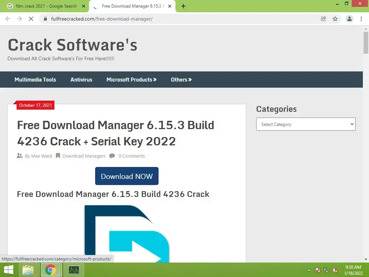Viewport: 369px width, 277px height.
Task: Click scrollbar down arrow
Action: pyautogui.click(x=366, y=260)
